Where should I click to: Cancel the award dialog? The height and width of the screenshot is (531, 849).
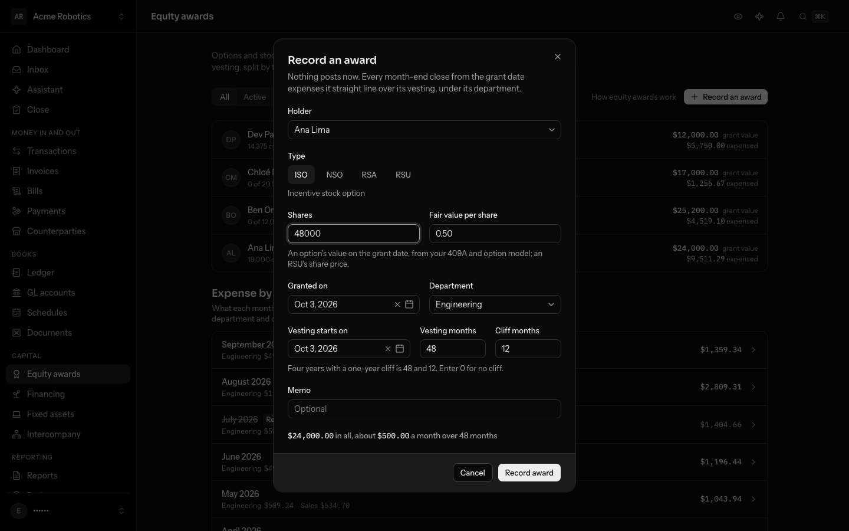(473, 473)
